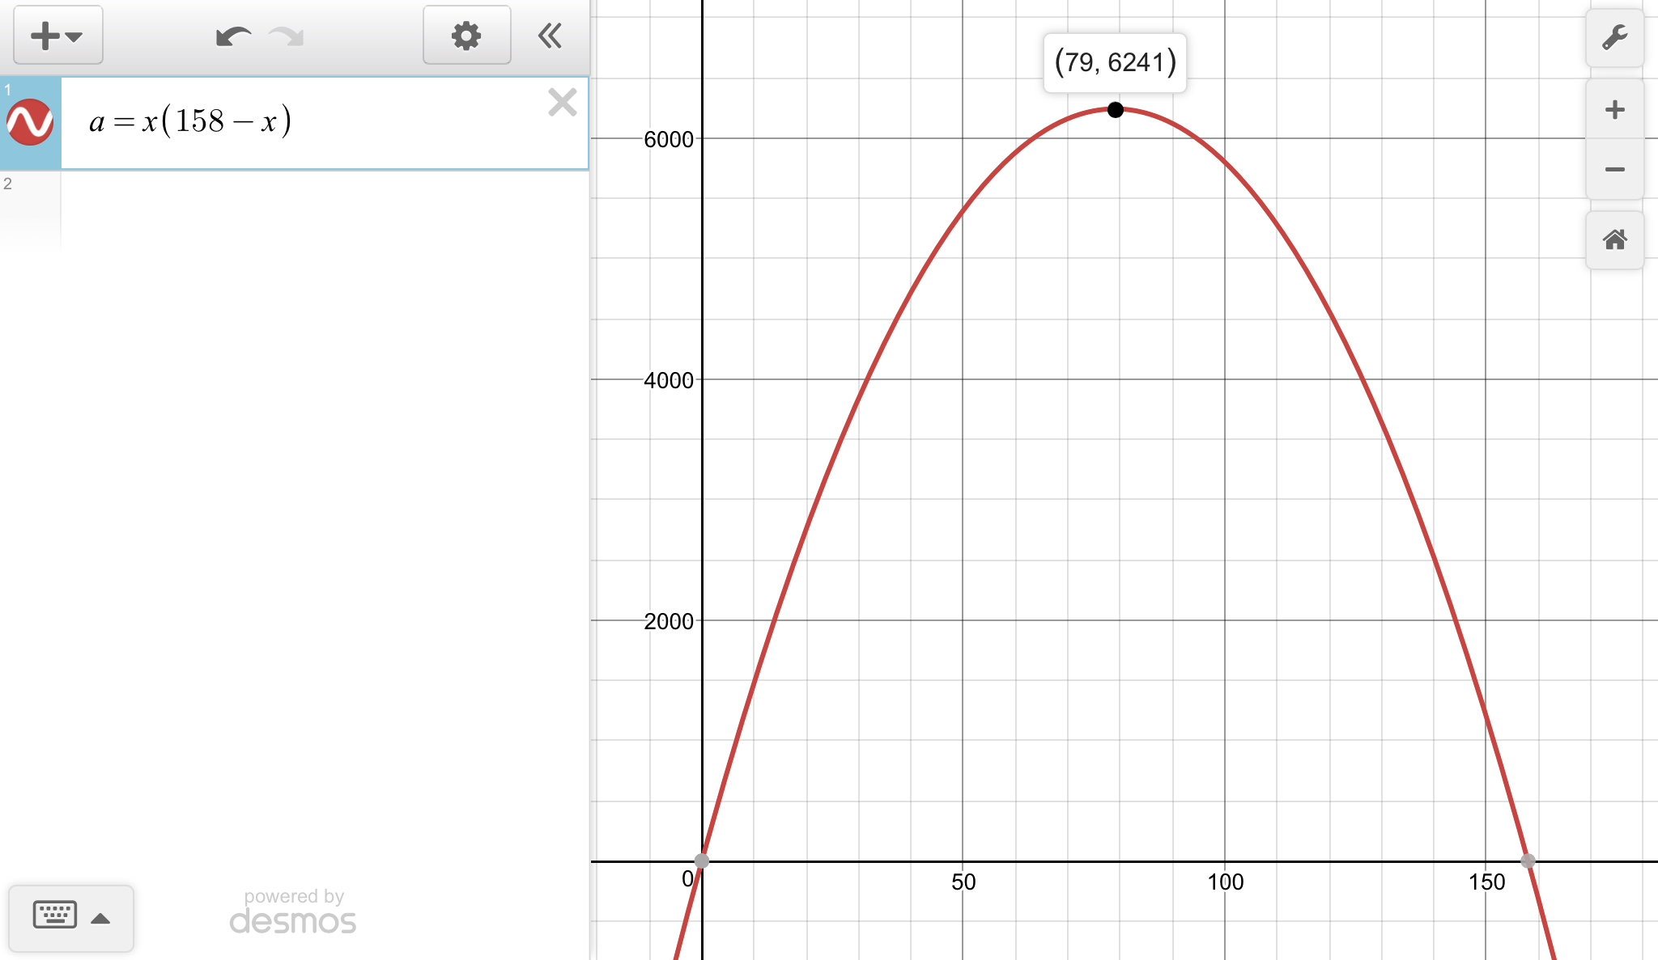1658x960 pixels.
Task: Show the on-screen keyboard
Action: (x=55, y=916)
